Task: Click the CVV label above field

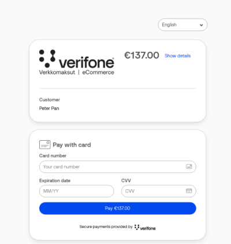Action: (126, 181)
